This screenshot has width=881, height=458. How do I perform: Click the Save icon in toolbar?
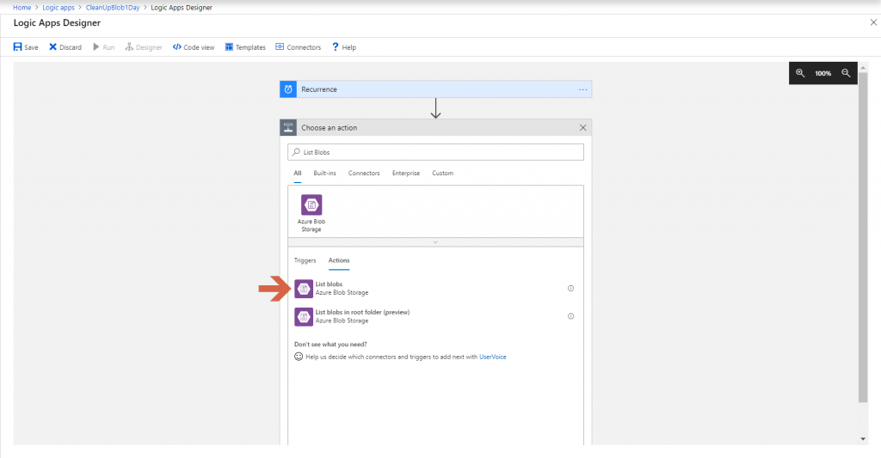tap(18, 47)
